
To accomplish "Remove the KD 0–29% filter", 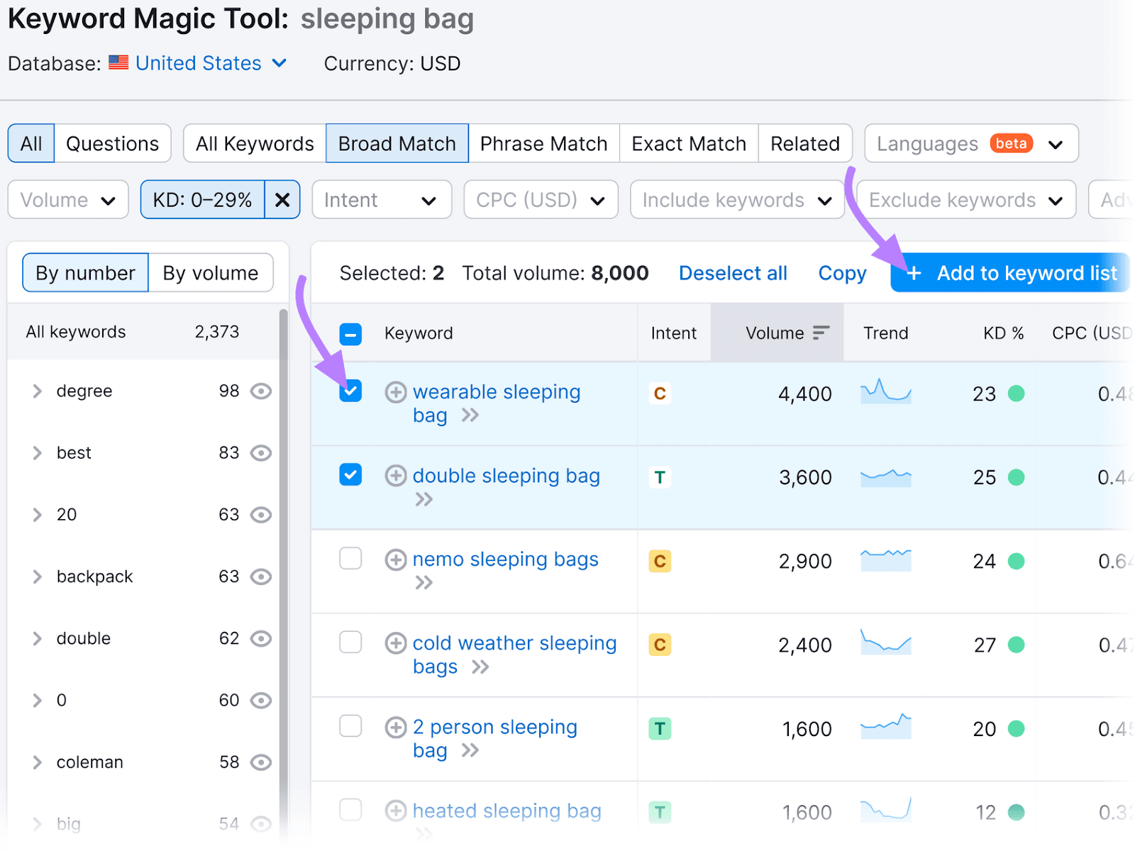I will 282,199.
